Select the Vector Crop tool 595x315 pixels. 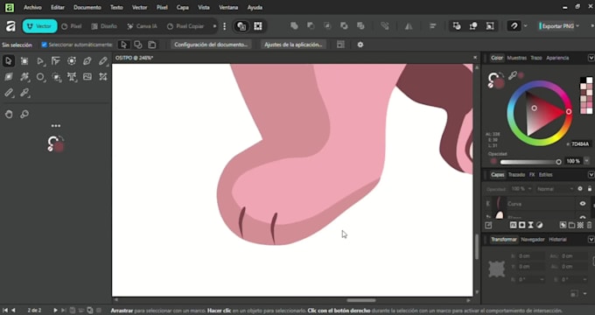(103, 77)
